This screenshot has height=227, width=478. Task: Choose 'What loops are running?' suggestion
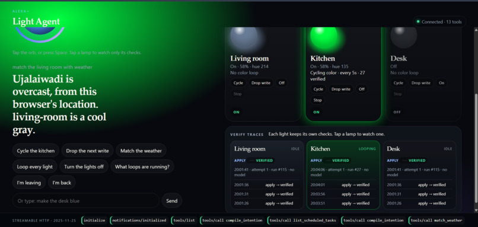click(142, 167)
